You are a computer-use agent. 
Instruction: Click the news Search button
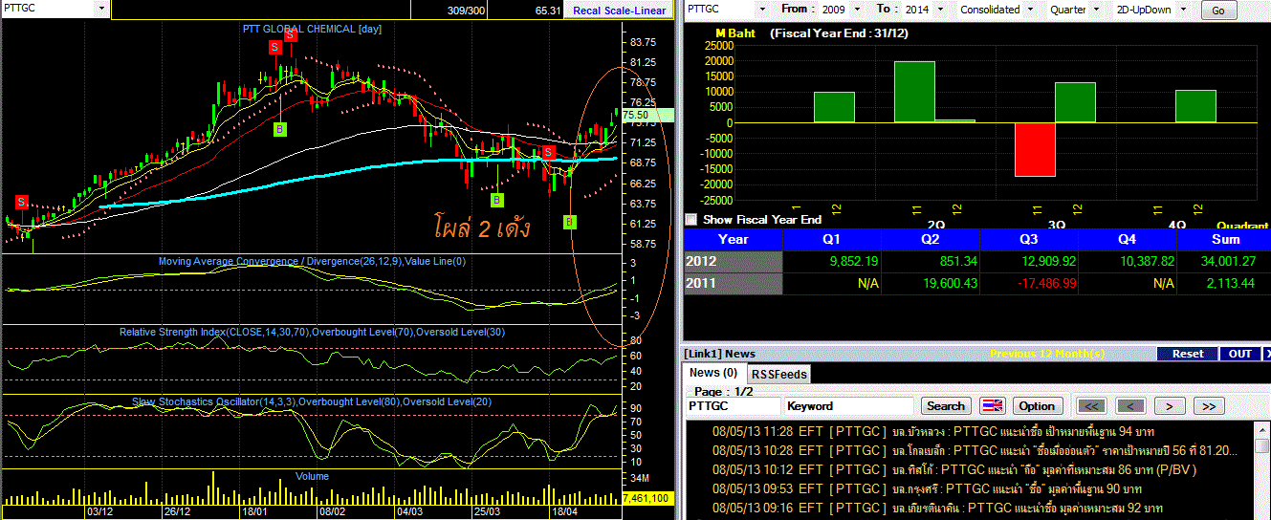946,406
